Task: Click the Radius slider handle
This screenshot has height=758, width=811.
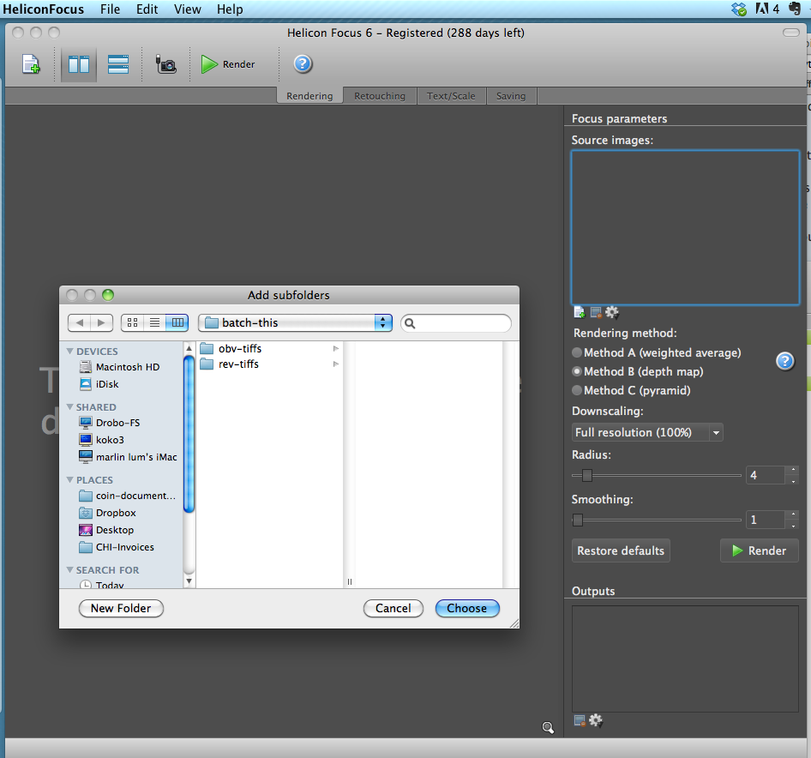Action: pos(587,476)
